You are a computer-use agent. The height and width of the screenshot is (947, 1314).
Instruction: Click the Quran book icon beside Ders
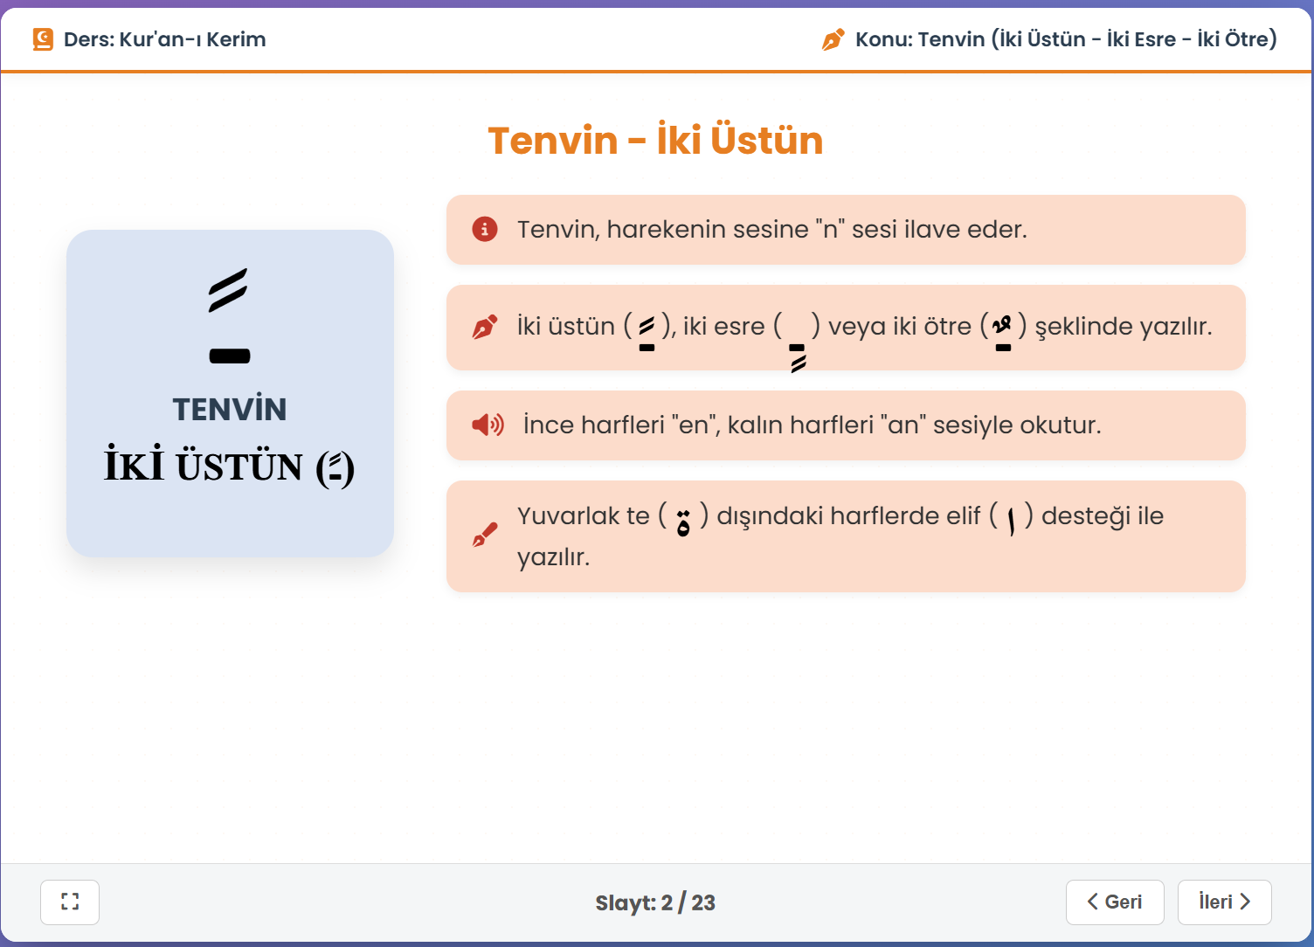coord(43,39)
